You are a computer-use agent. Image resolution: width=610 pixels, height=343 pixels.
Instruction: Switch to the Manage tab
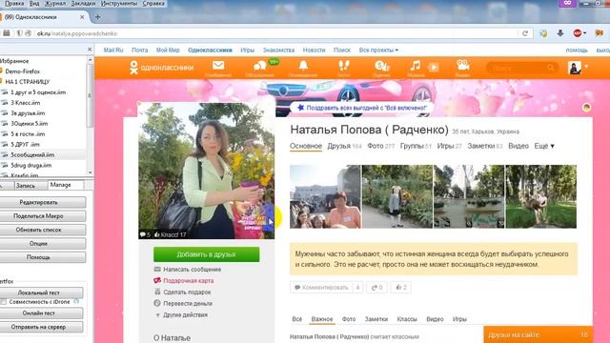pyautogui.click(x=66, y=185)
